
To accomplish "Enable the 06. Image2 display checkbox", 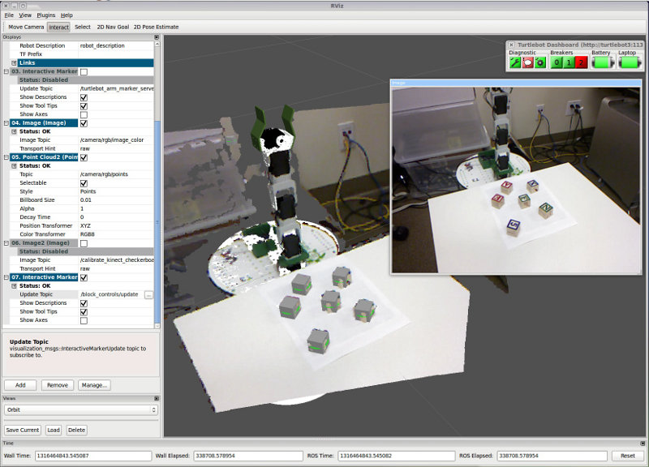I will [x=84, y=242].
